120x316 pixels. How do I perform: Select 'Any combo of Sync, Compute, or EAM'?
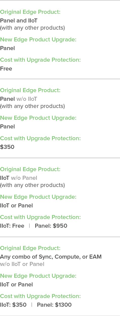[51, 257]
